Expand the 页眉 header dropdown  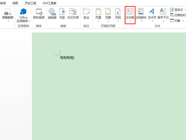coord(98,15)
